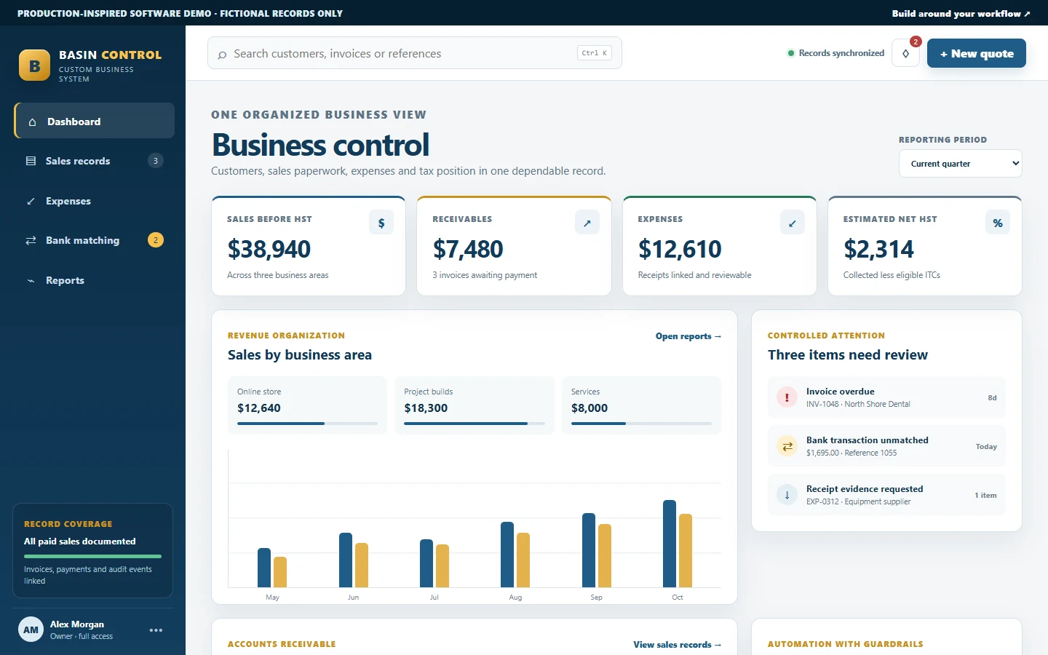Screen dimensions: 1048x655
Task: Click the down-left arrow icon on Expenses card
Action: coord(793,223)
